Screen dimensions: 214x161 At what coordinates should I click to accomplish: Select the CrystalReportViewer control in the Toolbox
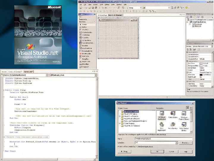point(87,43)
